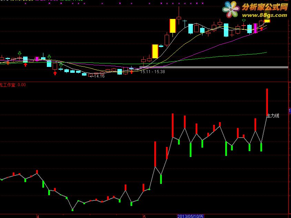Click the red up arrow under the 15.11 label's left candle
291x218 pixels.
(132, 72)
